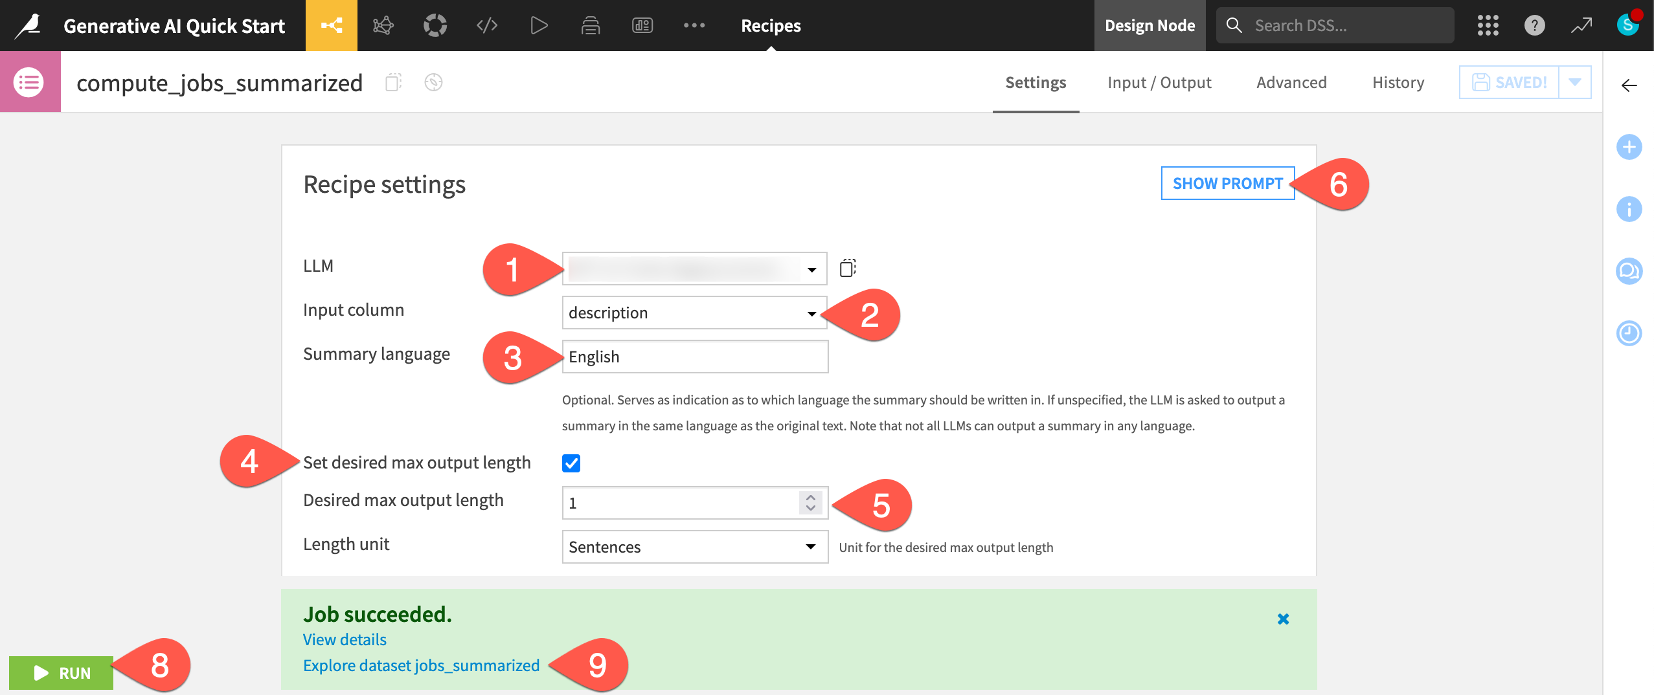Open the applications waffle grid icon
Image resolution: width=1654 pixels, height=695 pixels.
point(1488,25)
